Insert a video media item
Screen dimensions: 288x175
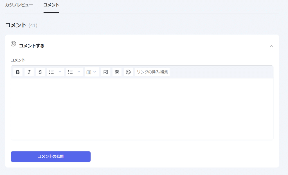point(117,72)
